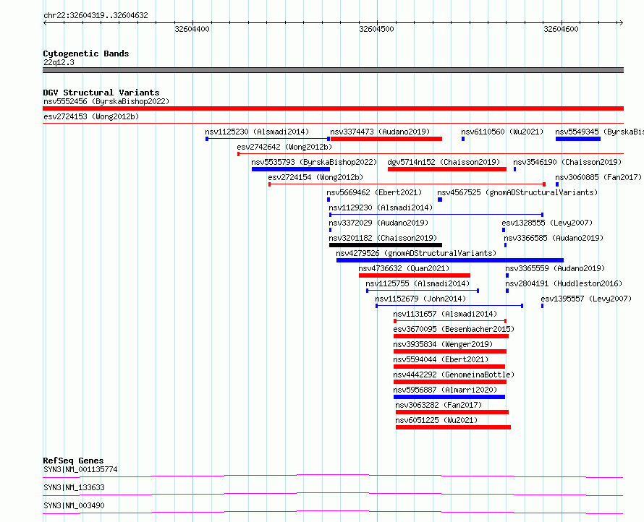The height and width of the screenshot is (522, 644).
Task: Click nsv5669462 (Ebert2021) label
Action: point(374,192)
